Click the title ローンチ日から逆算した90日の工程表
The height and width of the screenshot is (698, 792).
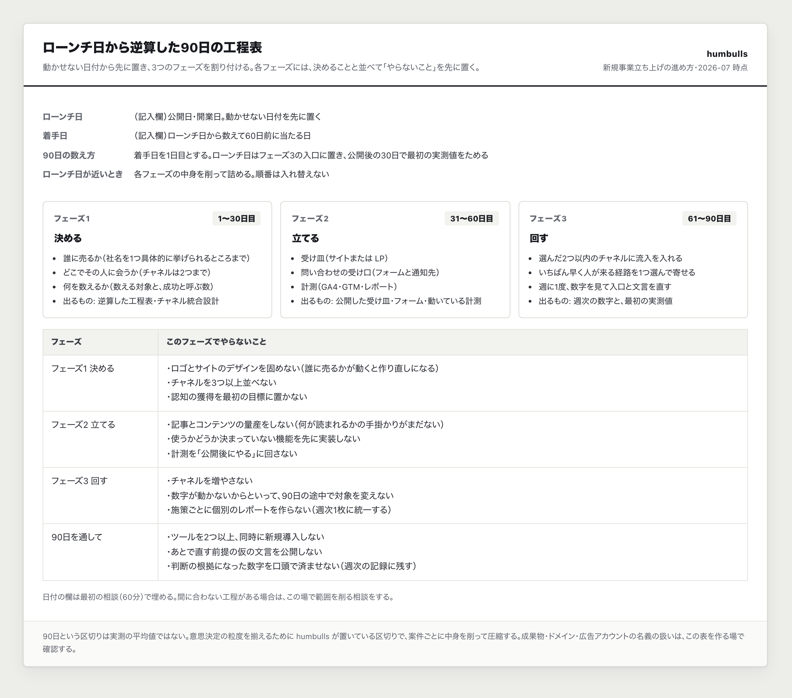tap(152, 48)
